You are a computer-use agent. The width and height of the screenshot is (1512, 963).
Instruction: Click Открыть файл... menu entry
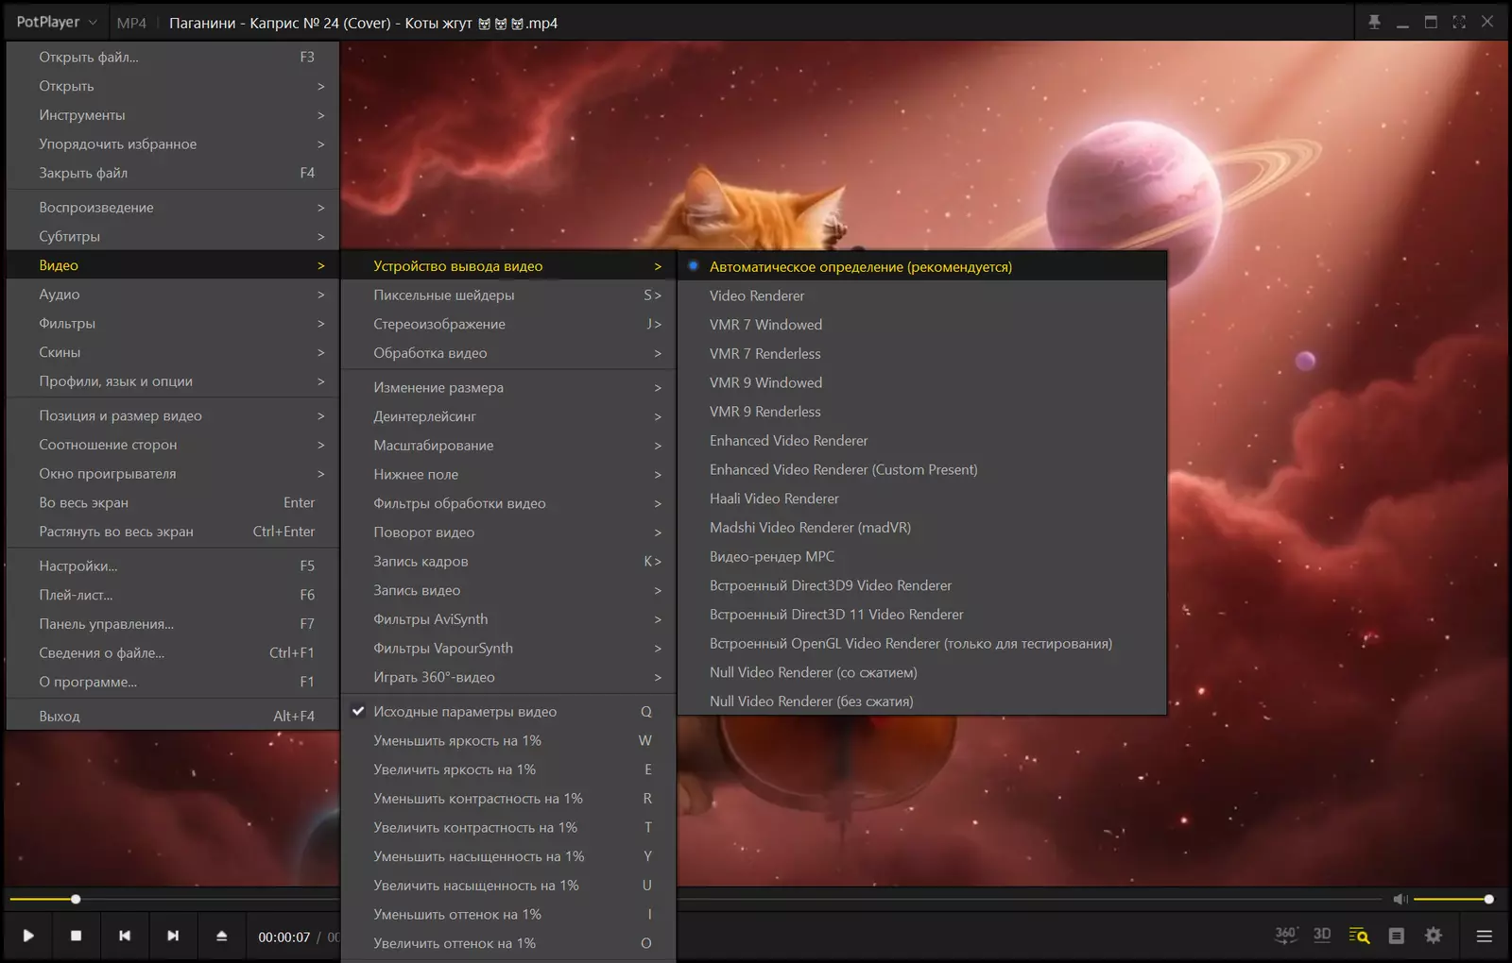pos(173,57)
